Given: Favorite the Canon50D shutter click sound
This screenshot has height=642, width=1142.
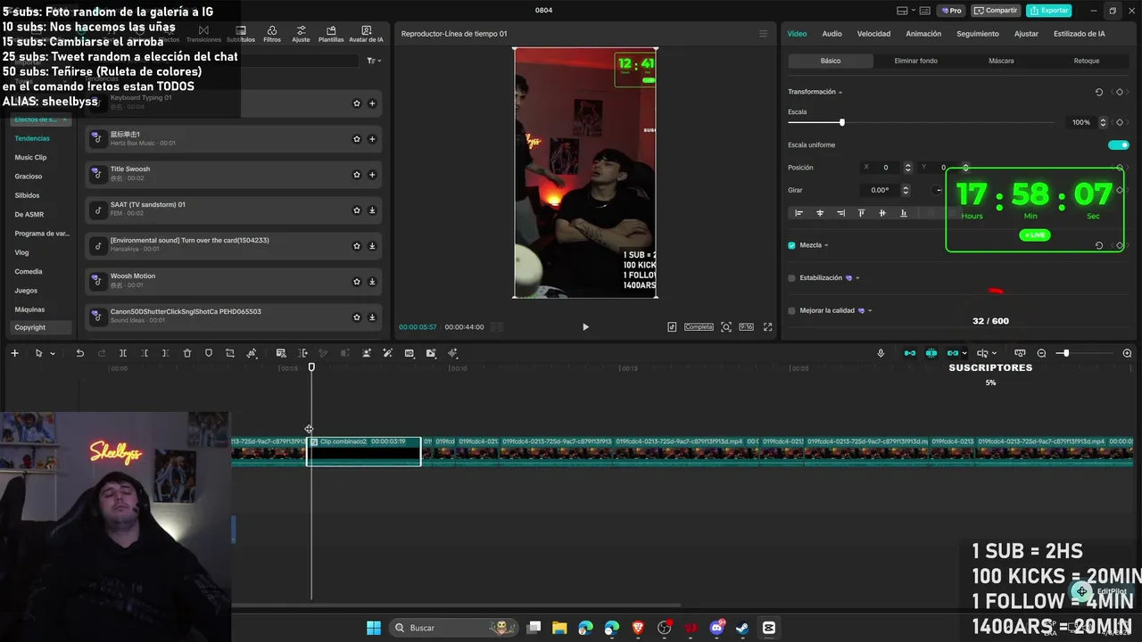Looking at the screenshot, I should 357,317.
